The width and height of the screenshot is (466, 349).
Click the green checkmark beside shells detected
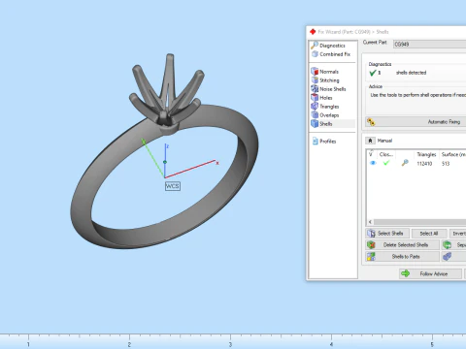point(373,73)
